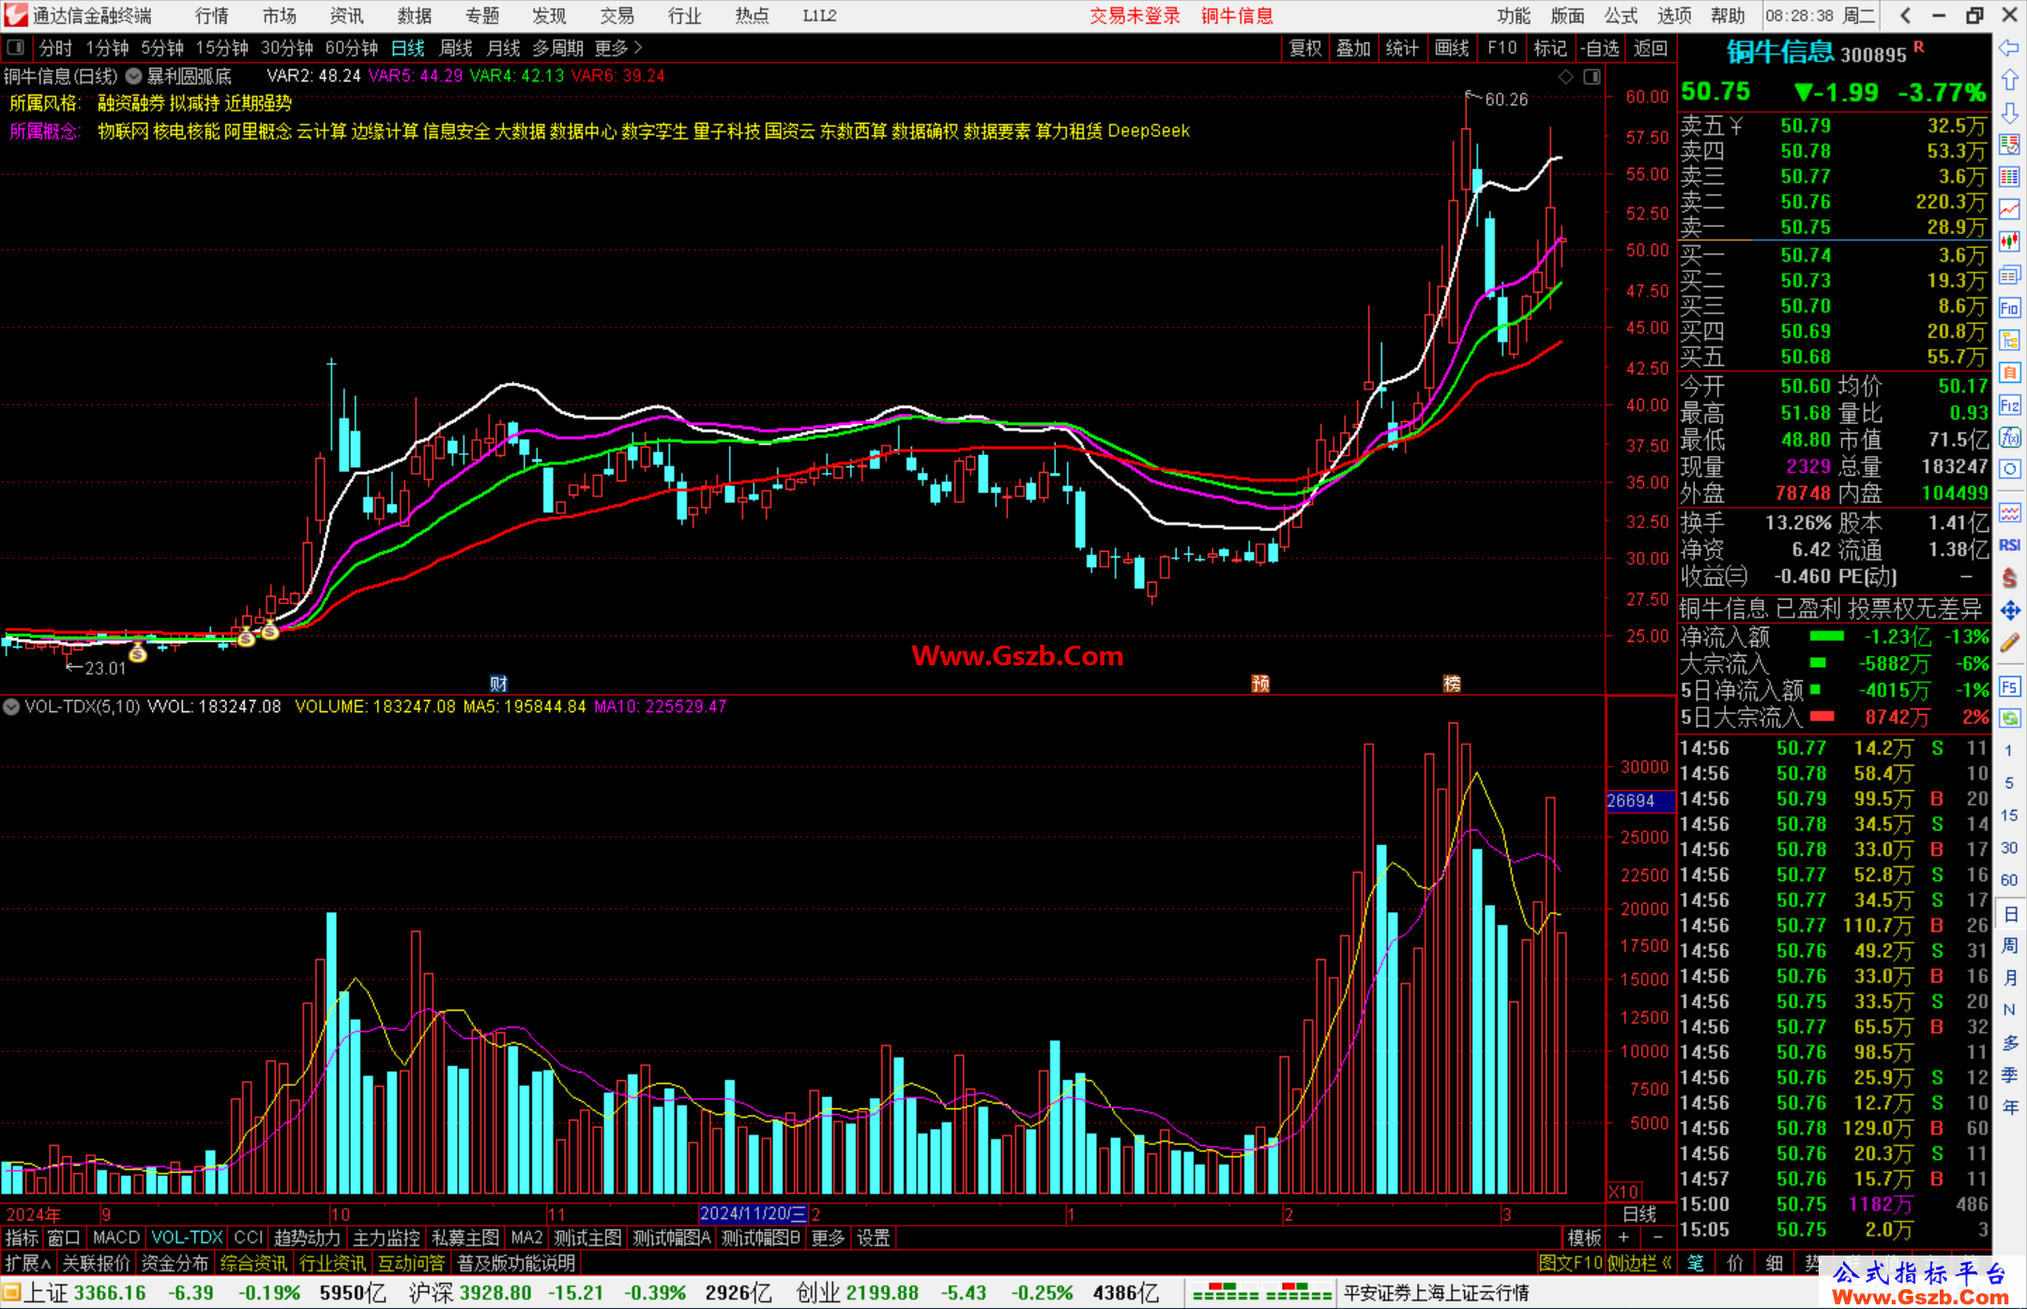Collapse the 侧边栏 side panel toggle
Screen dimensions: 2027x1309
point(1638,1263)
